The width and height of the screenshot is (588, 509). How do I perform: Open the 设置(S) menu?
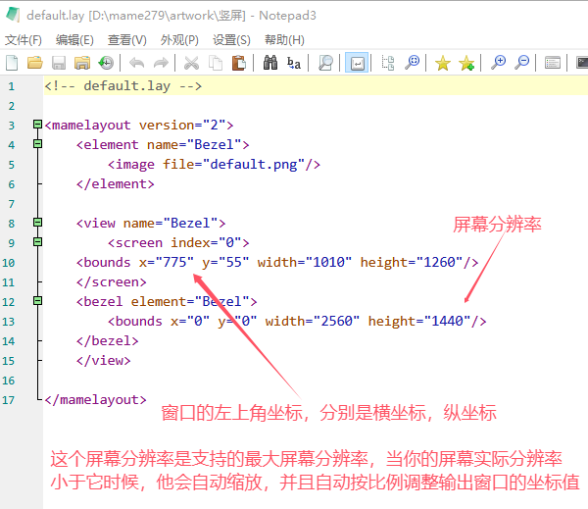(x=231, y=40)
